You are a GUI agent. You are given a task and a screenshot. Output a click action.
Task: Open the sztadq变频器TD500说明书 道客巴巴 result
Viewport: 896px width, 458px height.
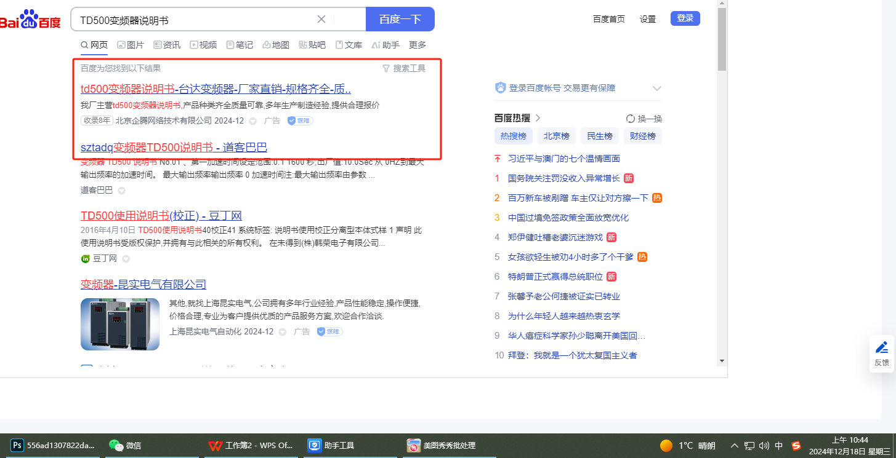coord(174,148)
